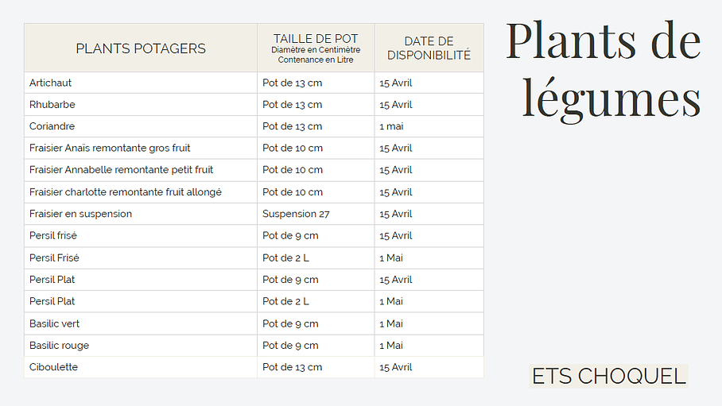Click Fraisier Anaïs remontante gros fruit
The width and height of the screenshot is (722, 406).
coord(110,148)
